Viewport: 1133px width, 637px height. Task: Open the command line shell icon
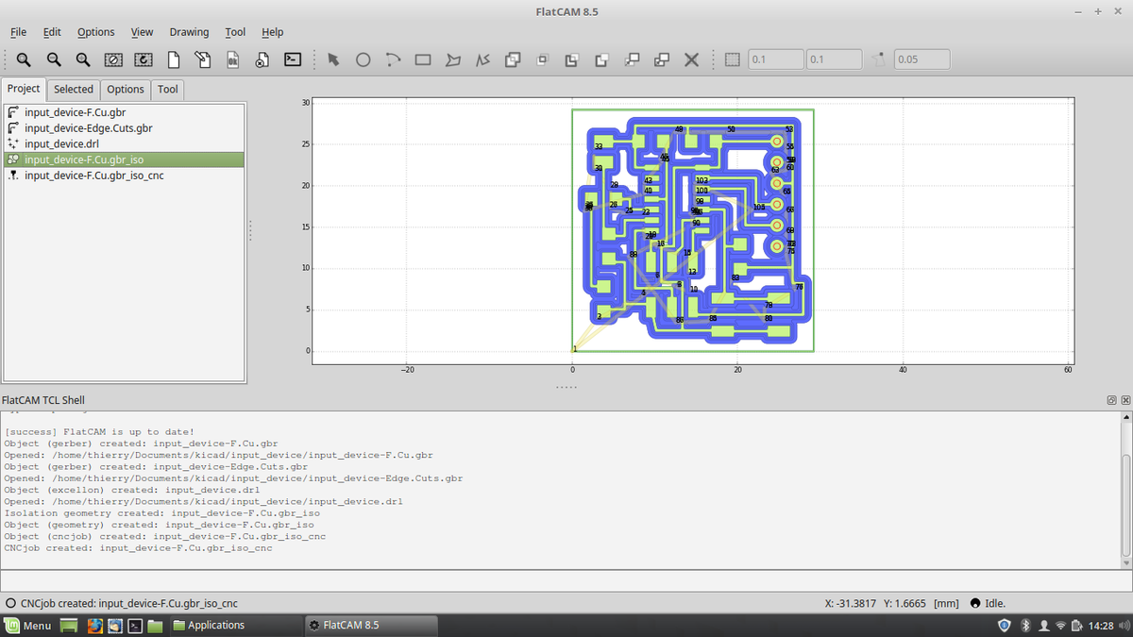[293, 59]
